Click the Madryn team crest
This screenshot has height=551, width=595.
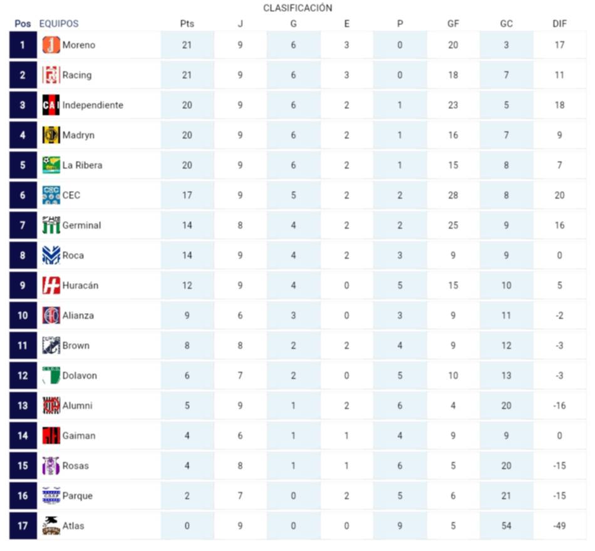point(51,135)
